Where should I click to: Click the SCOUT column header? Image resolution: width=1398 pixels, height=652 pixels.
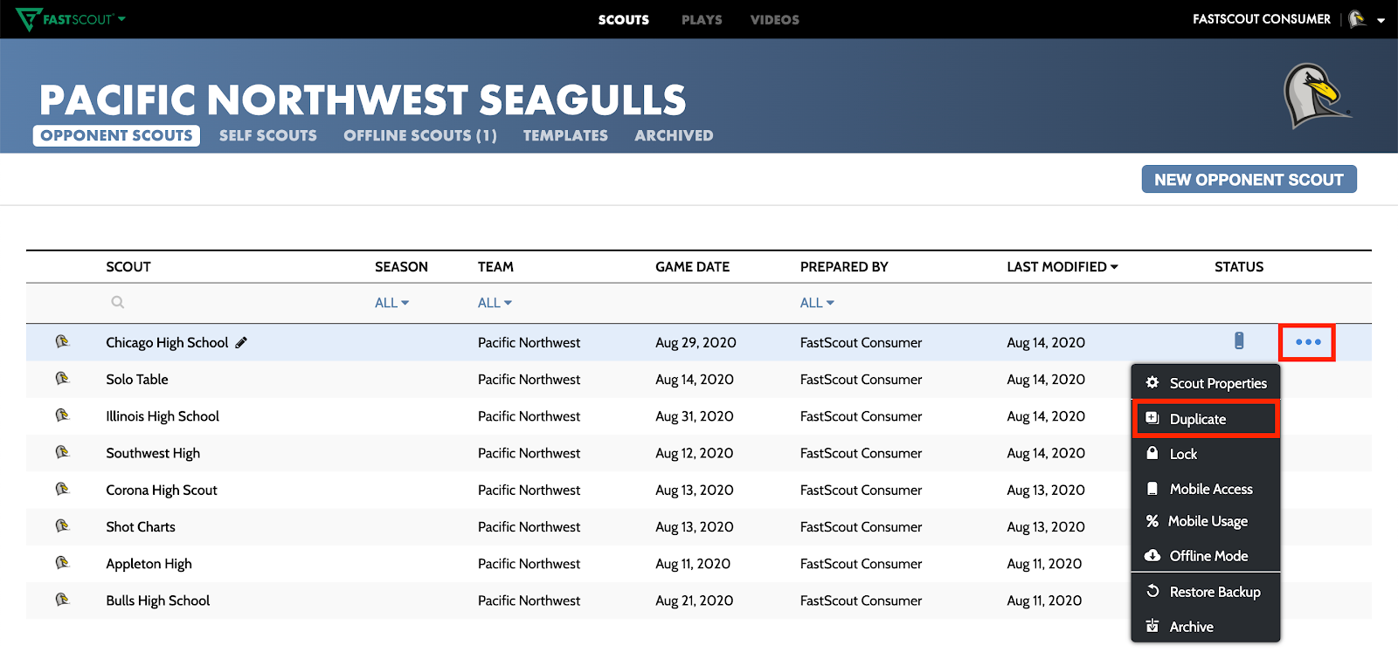(128, 267)
